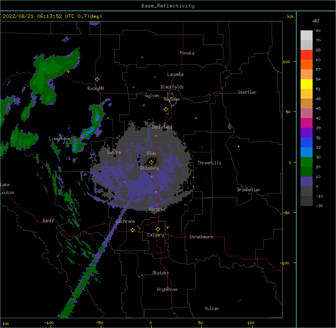Click the ThreeHills label
This screenshot has width=336, height=328.
[x=209, y=163]
